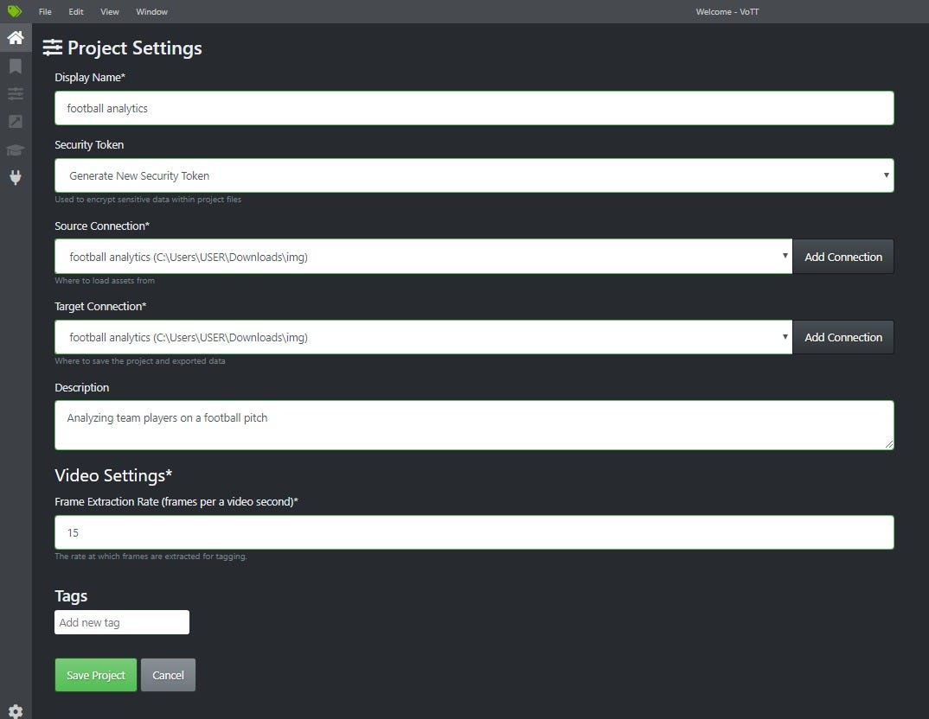929x719 pixels.
Task: Click the Active Learning graduation cap icon
Action: (15, 150)
